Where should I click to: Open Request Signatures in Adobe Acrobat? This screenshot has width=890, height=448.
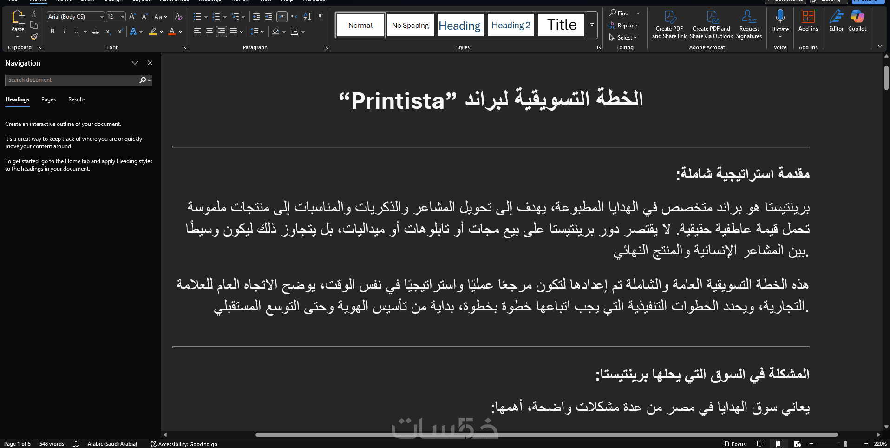point(749,25)
